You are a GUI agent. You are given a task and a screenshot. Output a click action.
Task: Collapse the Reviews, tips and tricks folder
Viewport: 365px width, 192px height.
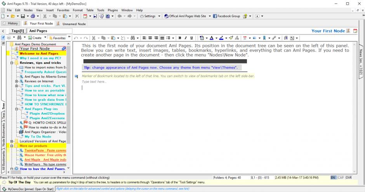12,63
